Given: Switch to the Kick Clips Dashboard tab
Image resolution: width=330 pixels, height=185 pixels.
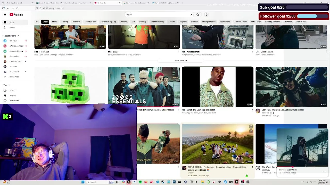Looking at the screenshot, I should [x=18, y=3].
